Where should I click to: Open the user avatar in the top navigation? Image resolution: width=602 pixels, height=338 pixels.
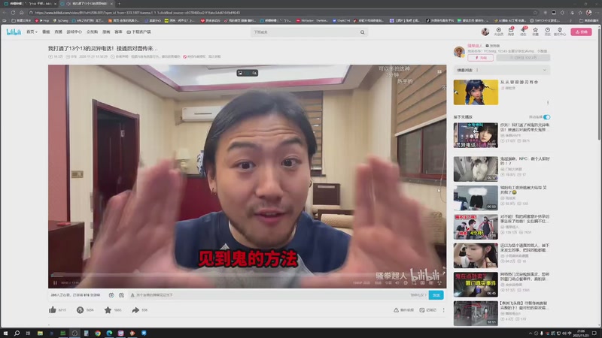coord(485,32)
